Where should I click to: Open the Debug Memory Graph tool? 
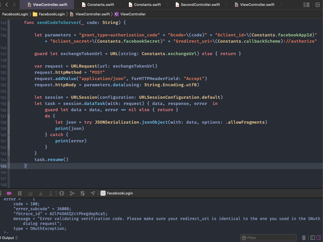72,193
